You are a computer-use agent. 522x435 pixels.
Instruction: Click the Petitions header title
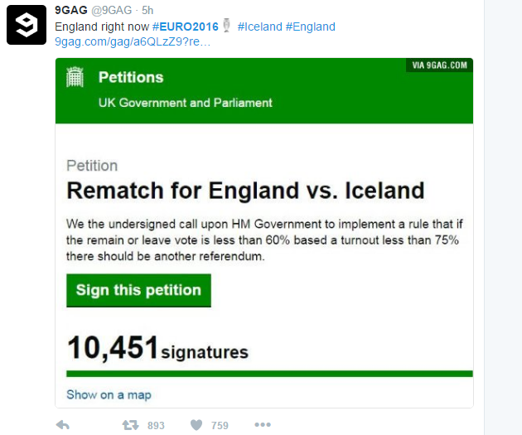point(131,77)
